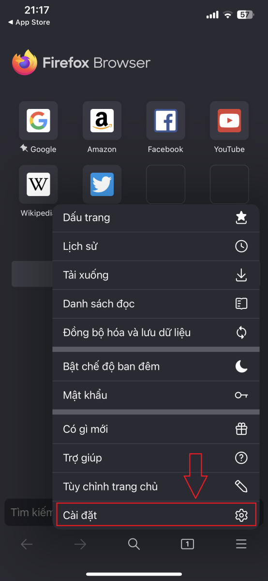Select Dấu trang bookmarks entry
The height and width of the screenshot is (581, 268).
[x=156, y=218]
